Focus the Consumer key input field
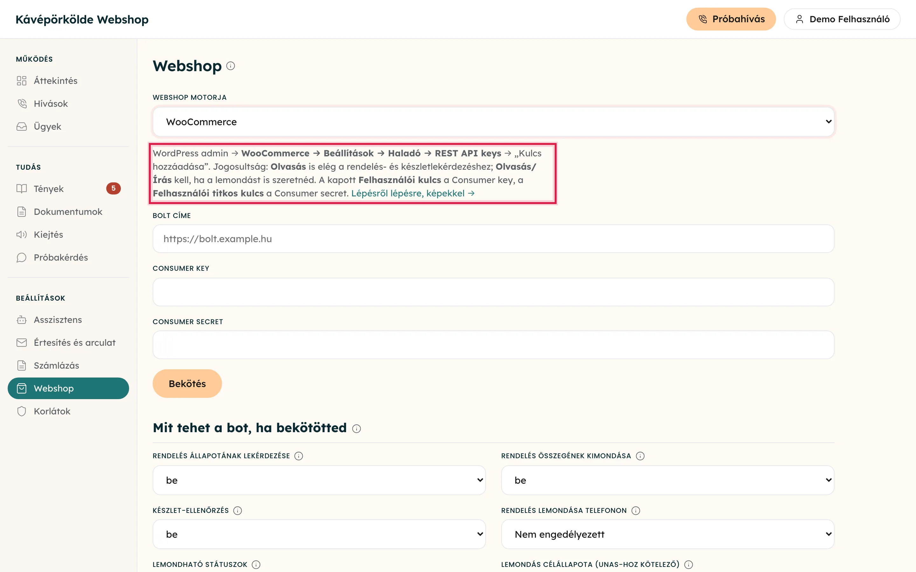The width and height of the screenshot is (916, 572). pyautogui.click(x=493, y=292)
